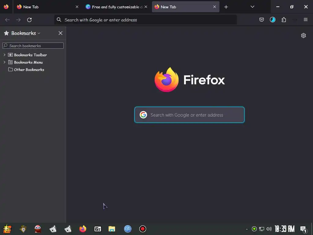List all tabs with the chevron
313x235 pixels.
252,7
